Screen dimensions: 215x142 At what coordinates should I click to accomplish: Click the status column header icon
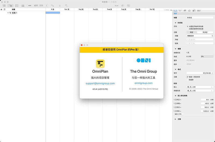[x=2, y=9]
